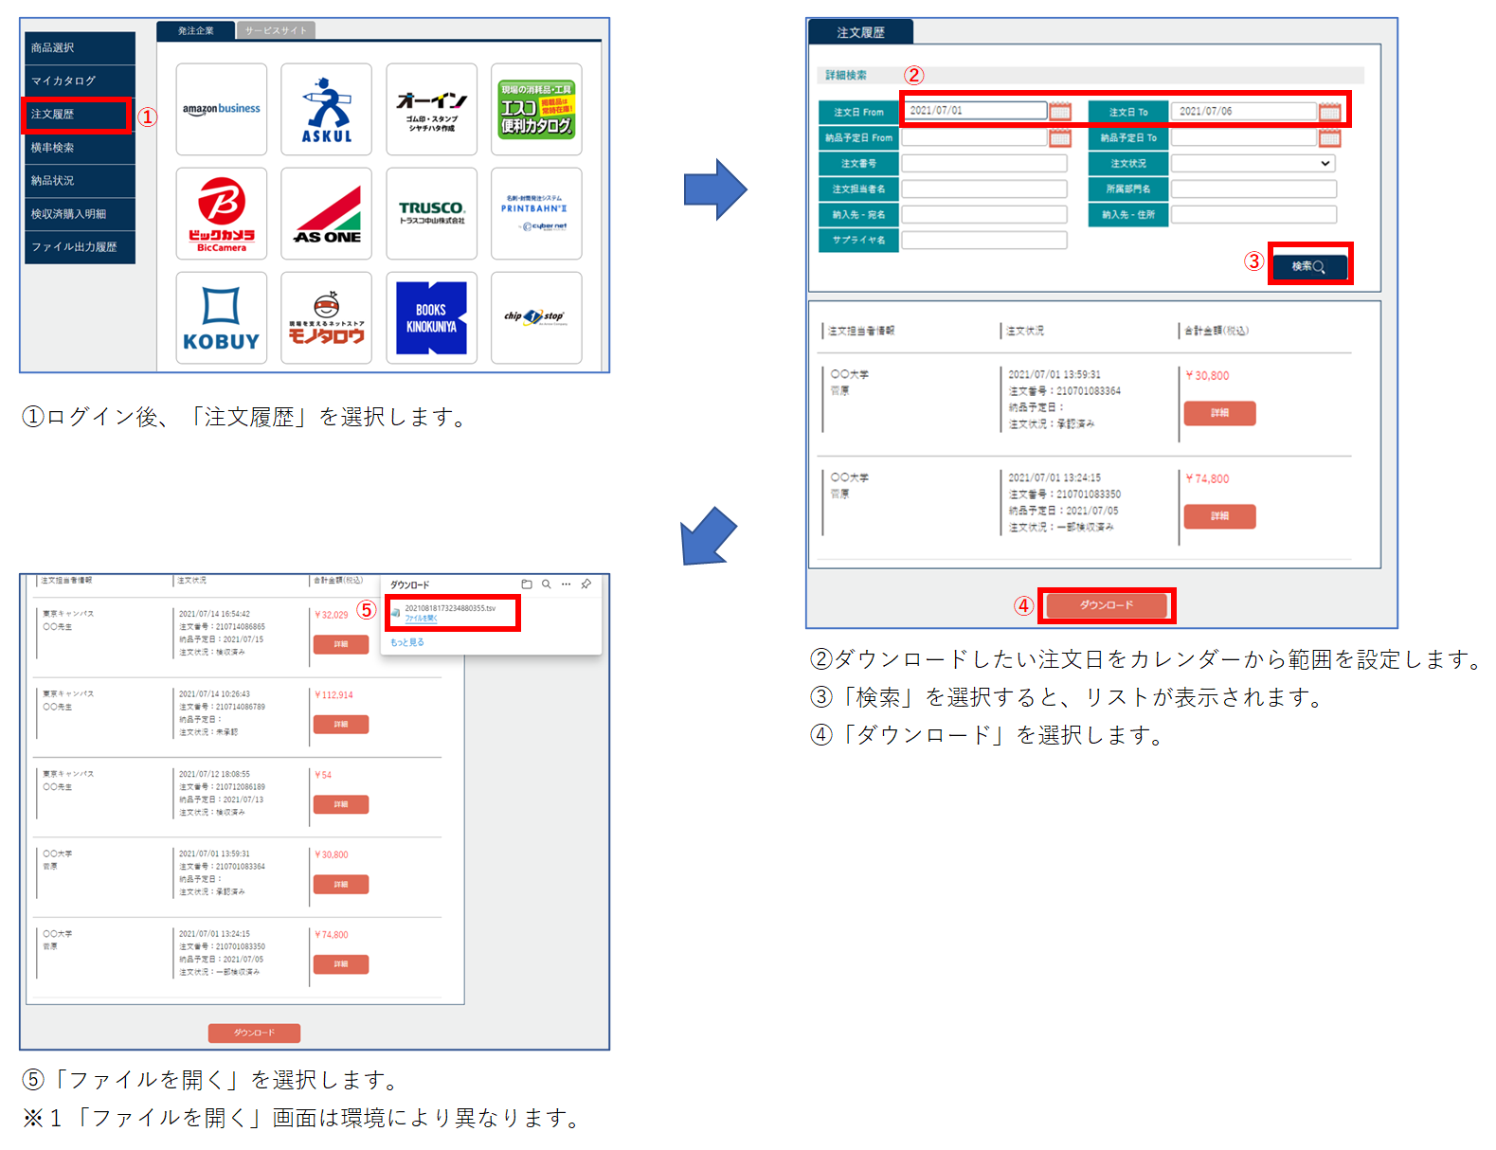Open calendar for 注文日 To

(x=1330, y=112)
